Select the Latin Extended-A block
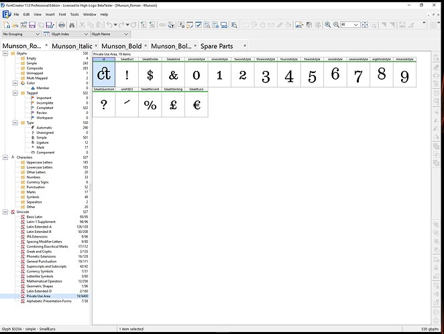The image size is (444, 334). [x=39, y=227]
